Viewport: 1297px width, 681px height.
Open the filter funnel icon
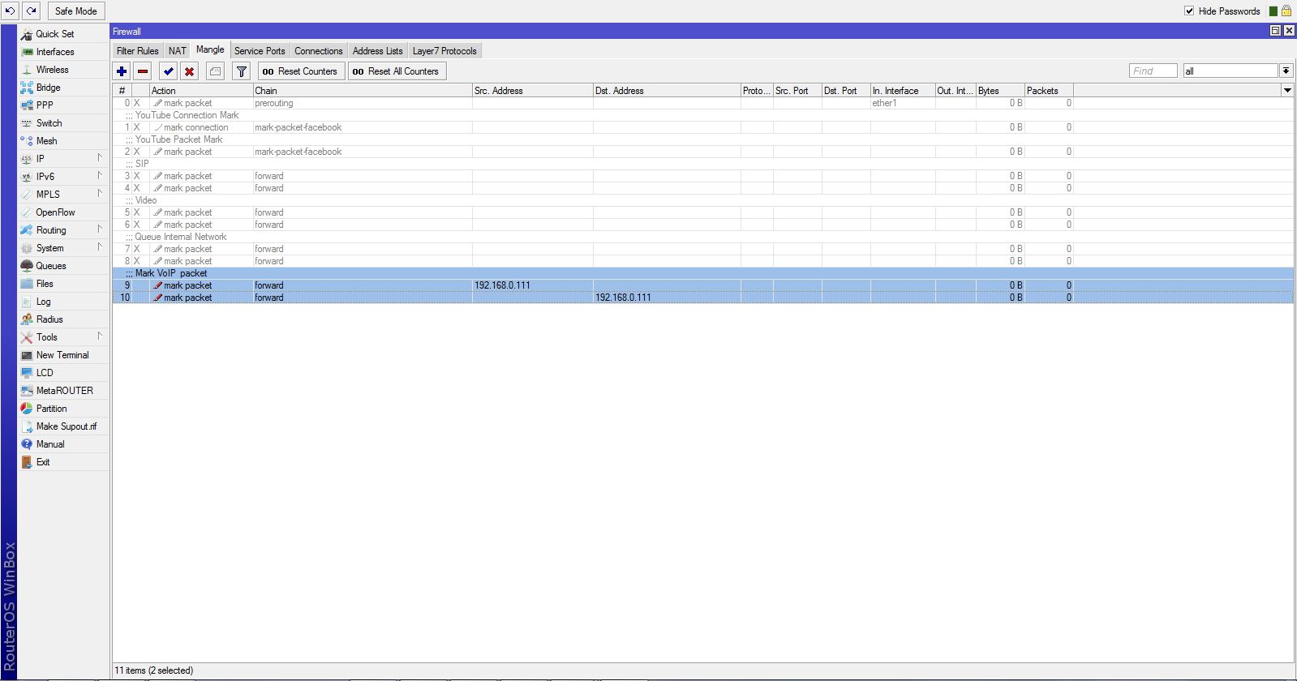pyautogui.click(x=242, y=71)
